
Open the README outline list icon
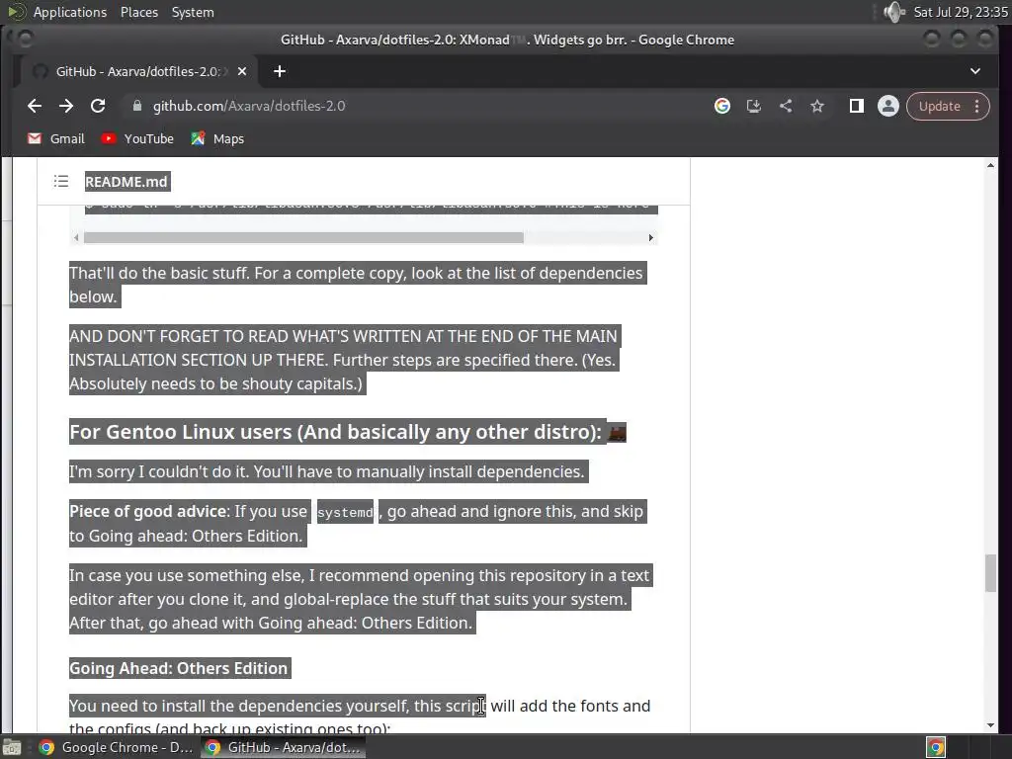tap(60, 182)
